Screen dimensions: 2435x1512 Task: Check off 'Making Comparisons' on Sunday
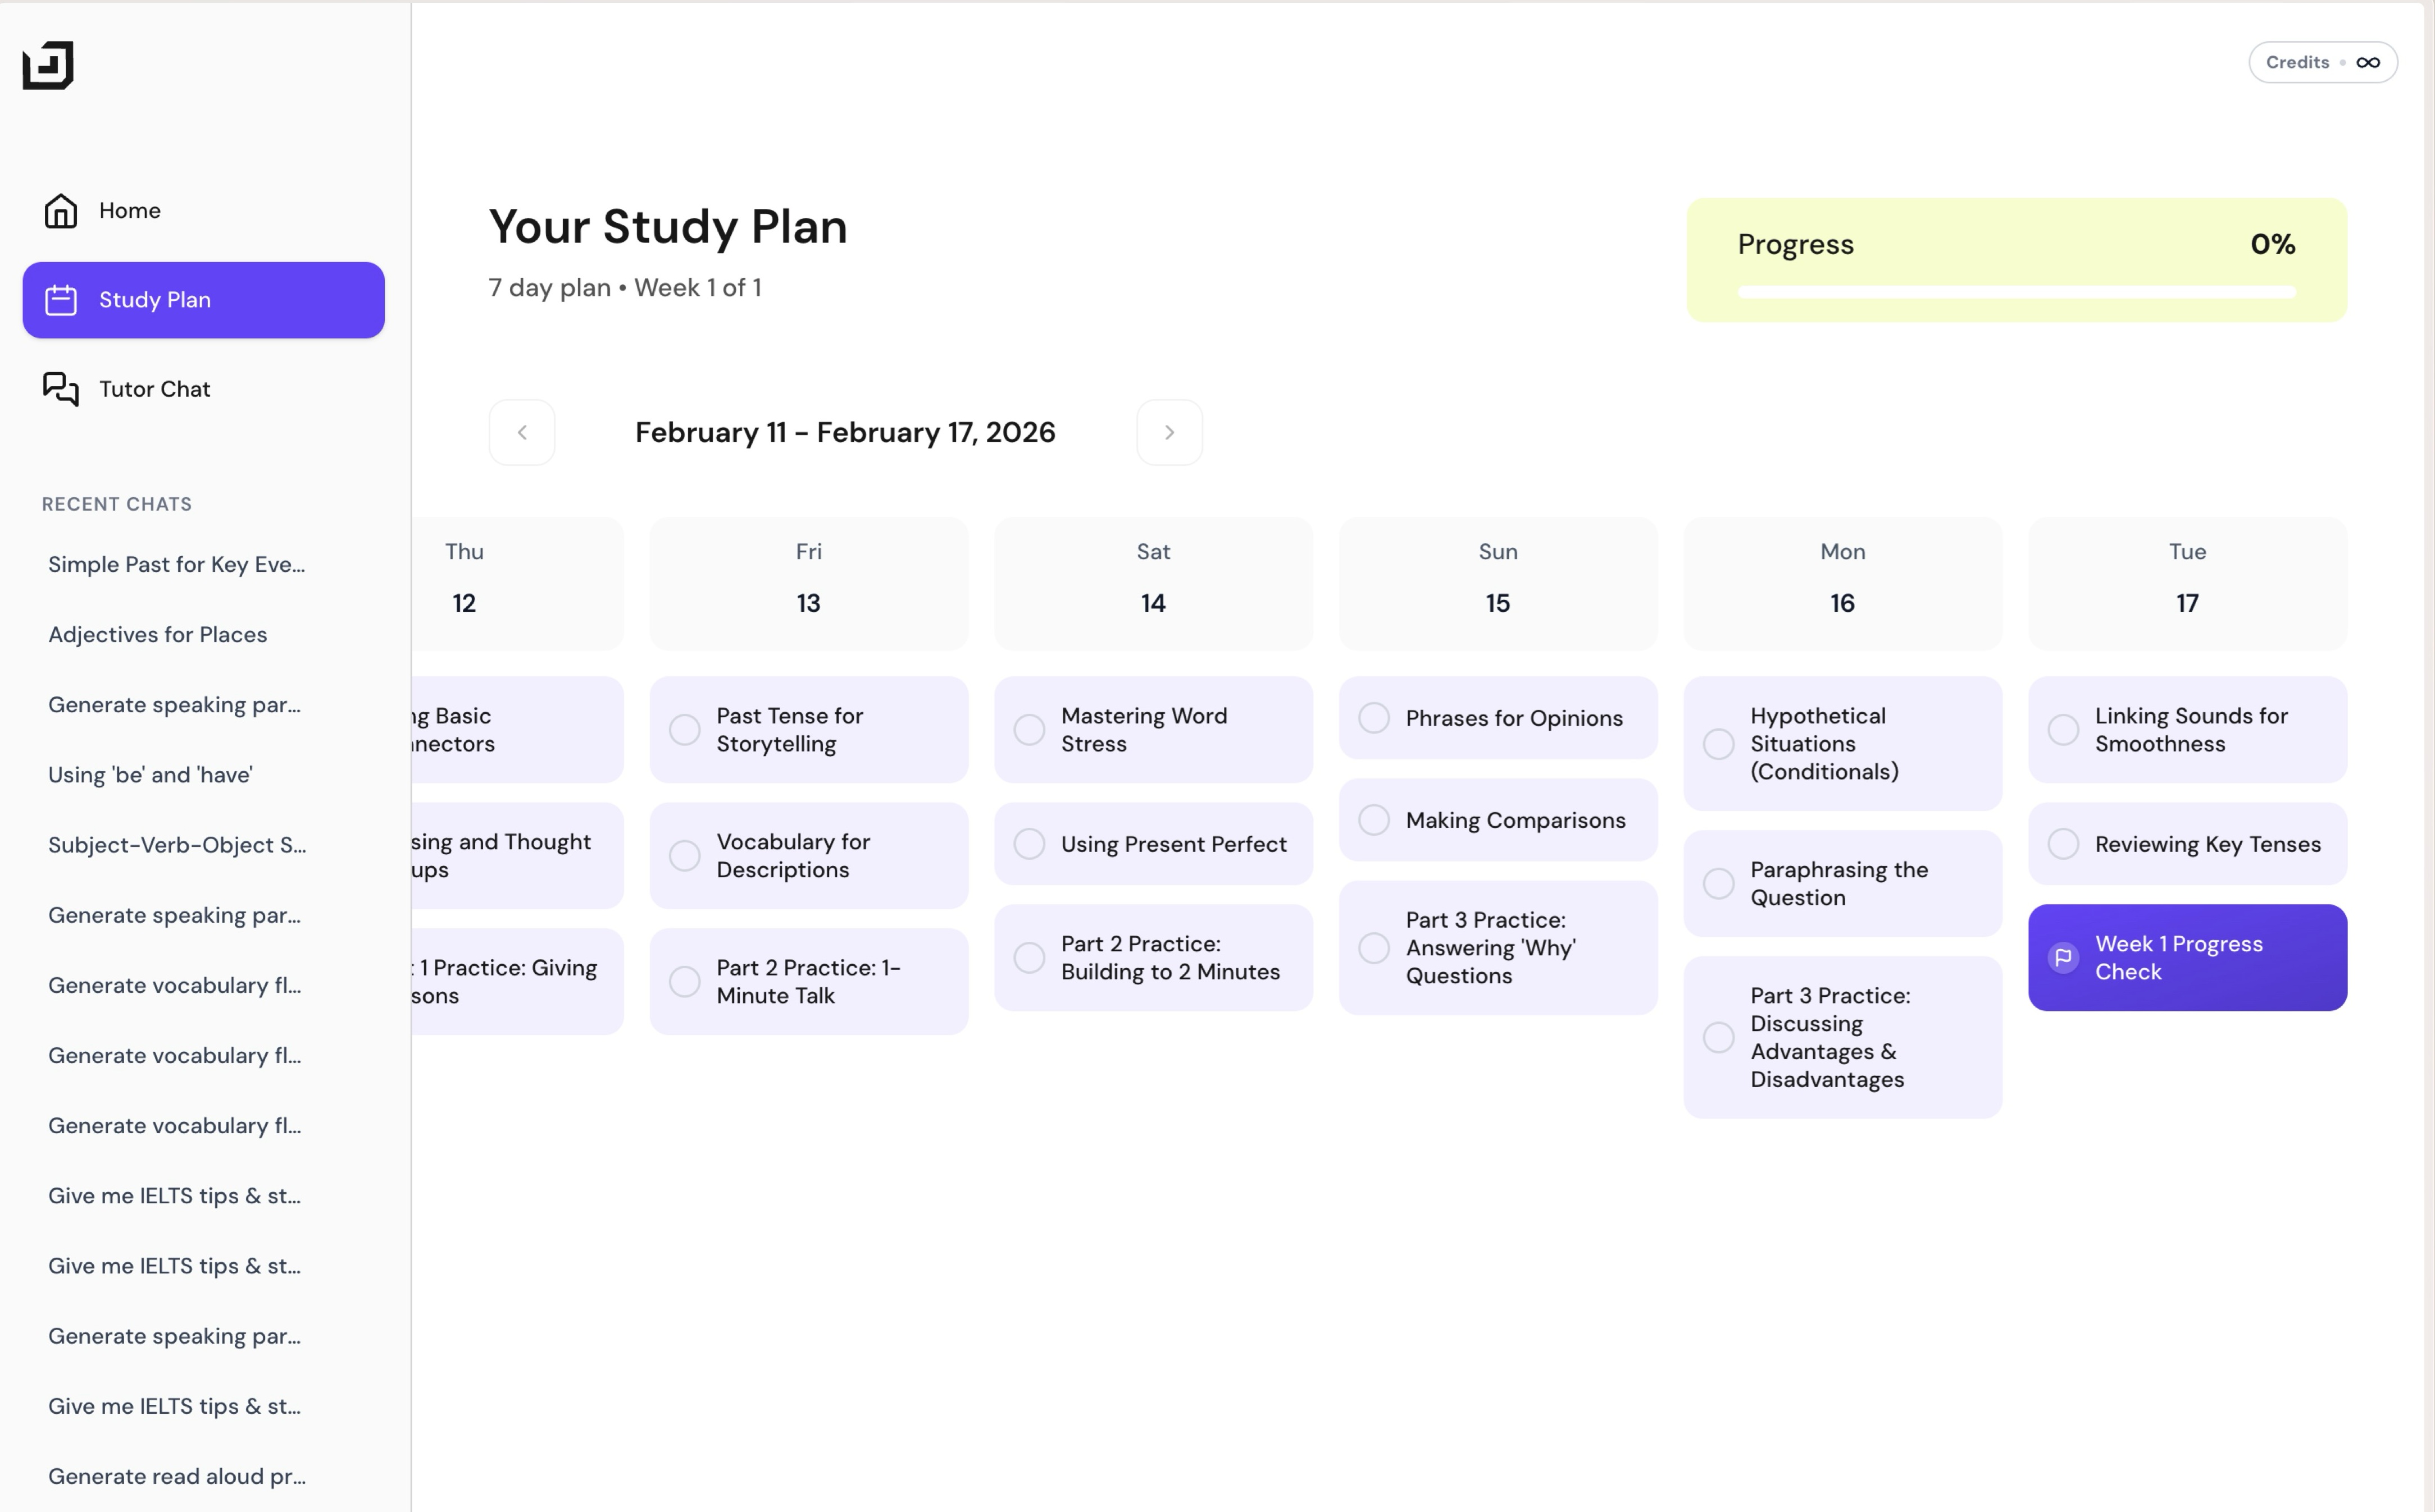(1373, 819)
